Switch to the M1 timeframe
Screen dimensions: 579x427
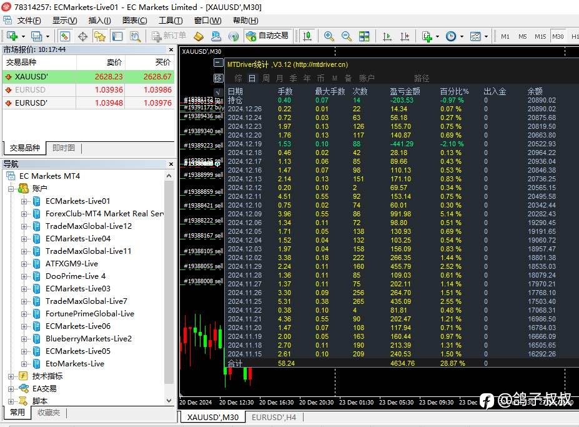point(505,36)
